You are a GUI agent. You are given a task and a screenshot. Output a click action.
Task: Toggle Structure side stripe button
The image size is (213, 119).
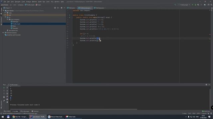(x=1, y=21)
